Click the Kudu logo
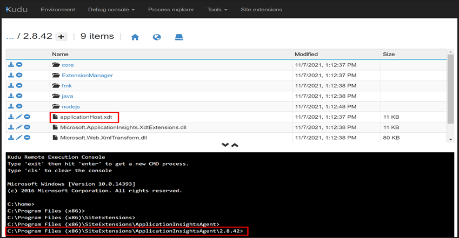459x238 pixels. coord(17,9)
